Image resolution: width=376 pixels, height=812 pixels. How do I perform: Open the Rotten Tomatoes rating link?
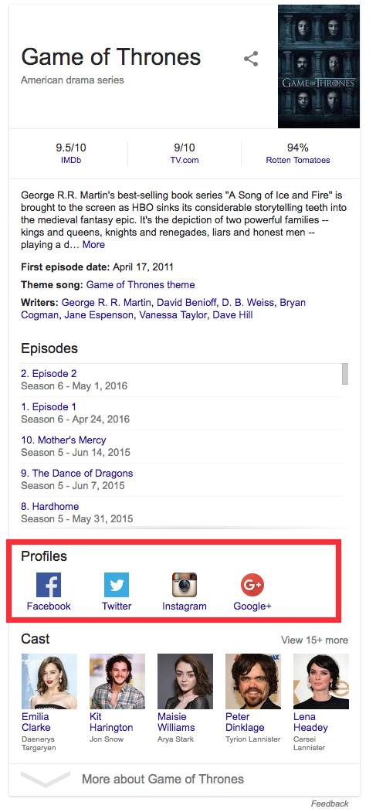[x=298, y=160]
